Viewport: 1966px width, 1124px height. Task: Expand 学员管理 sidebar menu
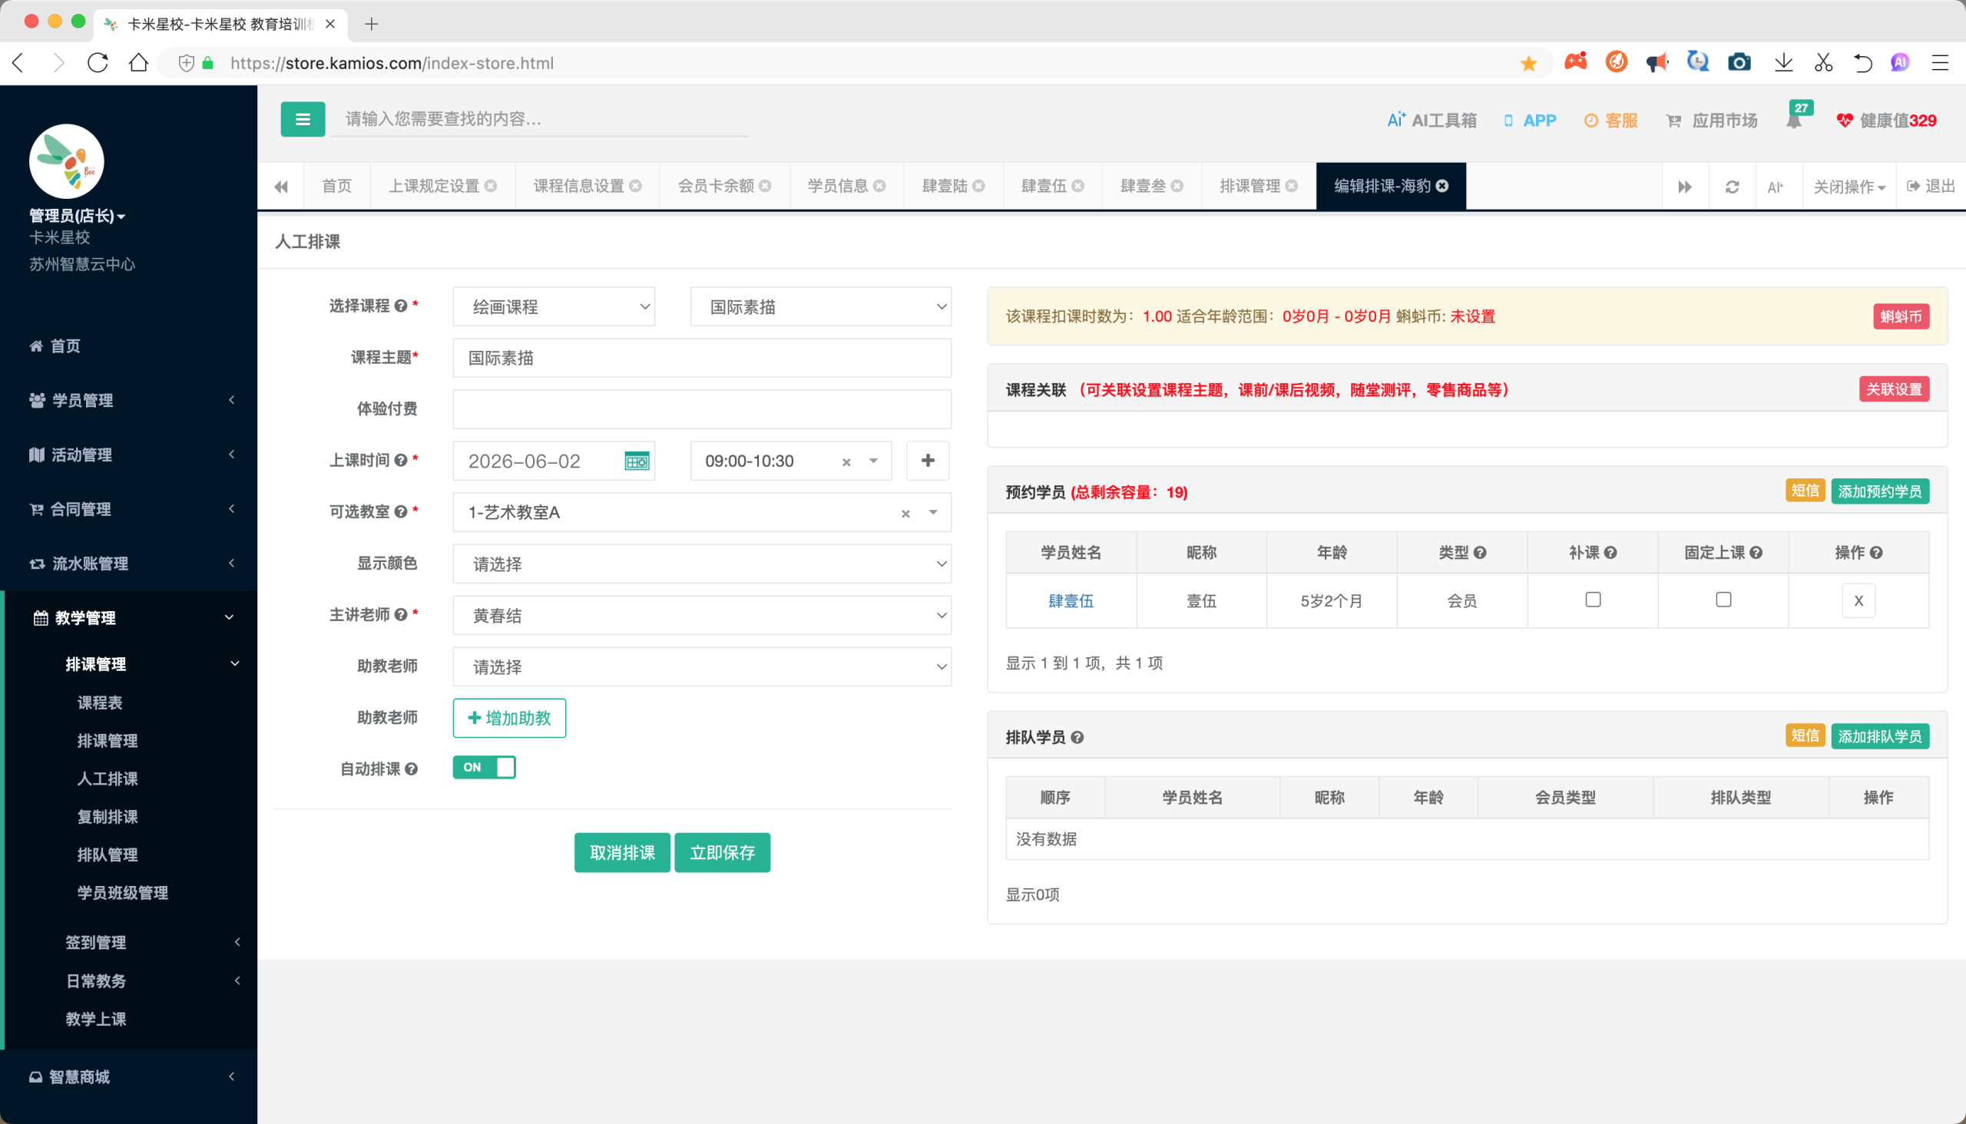pyautogui.click(x=130, y=401)
